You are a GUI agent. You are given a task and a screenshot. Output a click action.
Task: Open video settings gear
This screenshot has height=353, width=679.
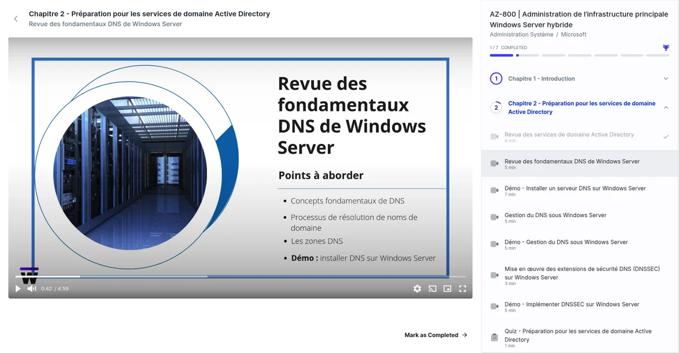(417, 289)
